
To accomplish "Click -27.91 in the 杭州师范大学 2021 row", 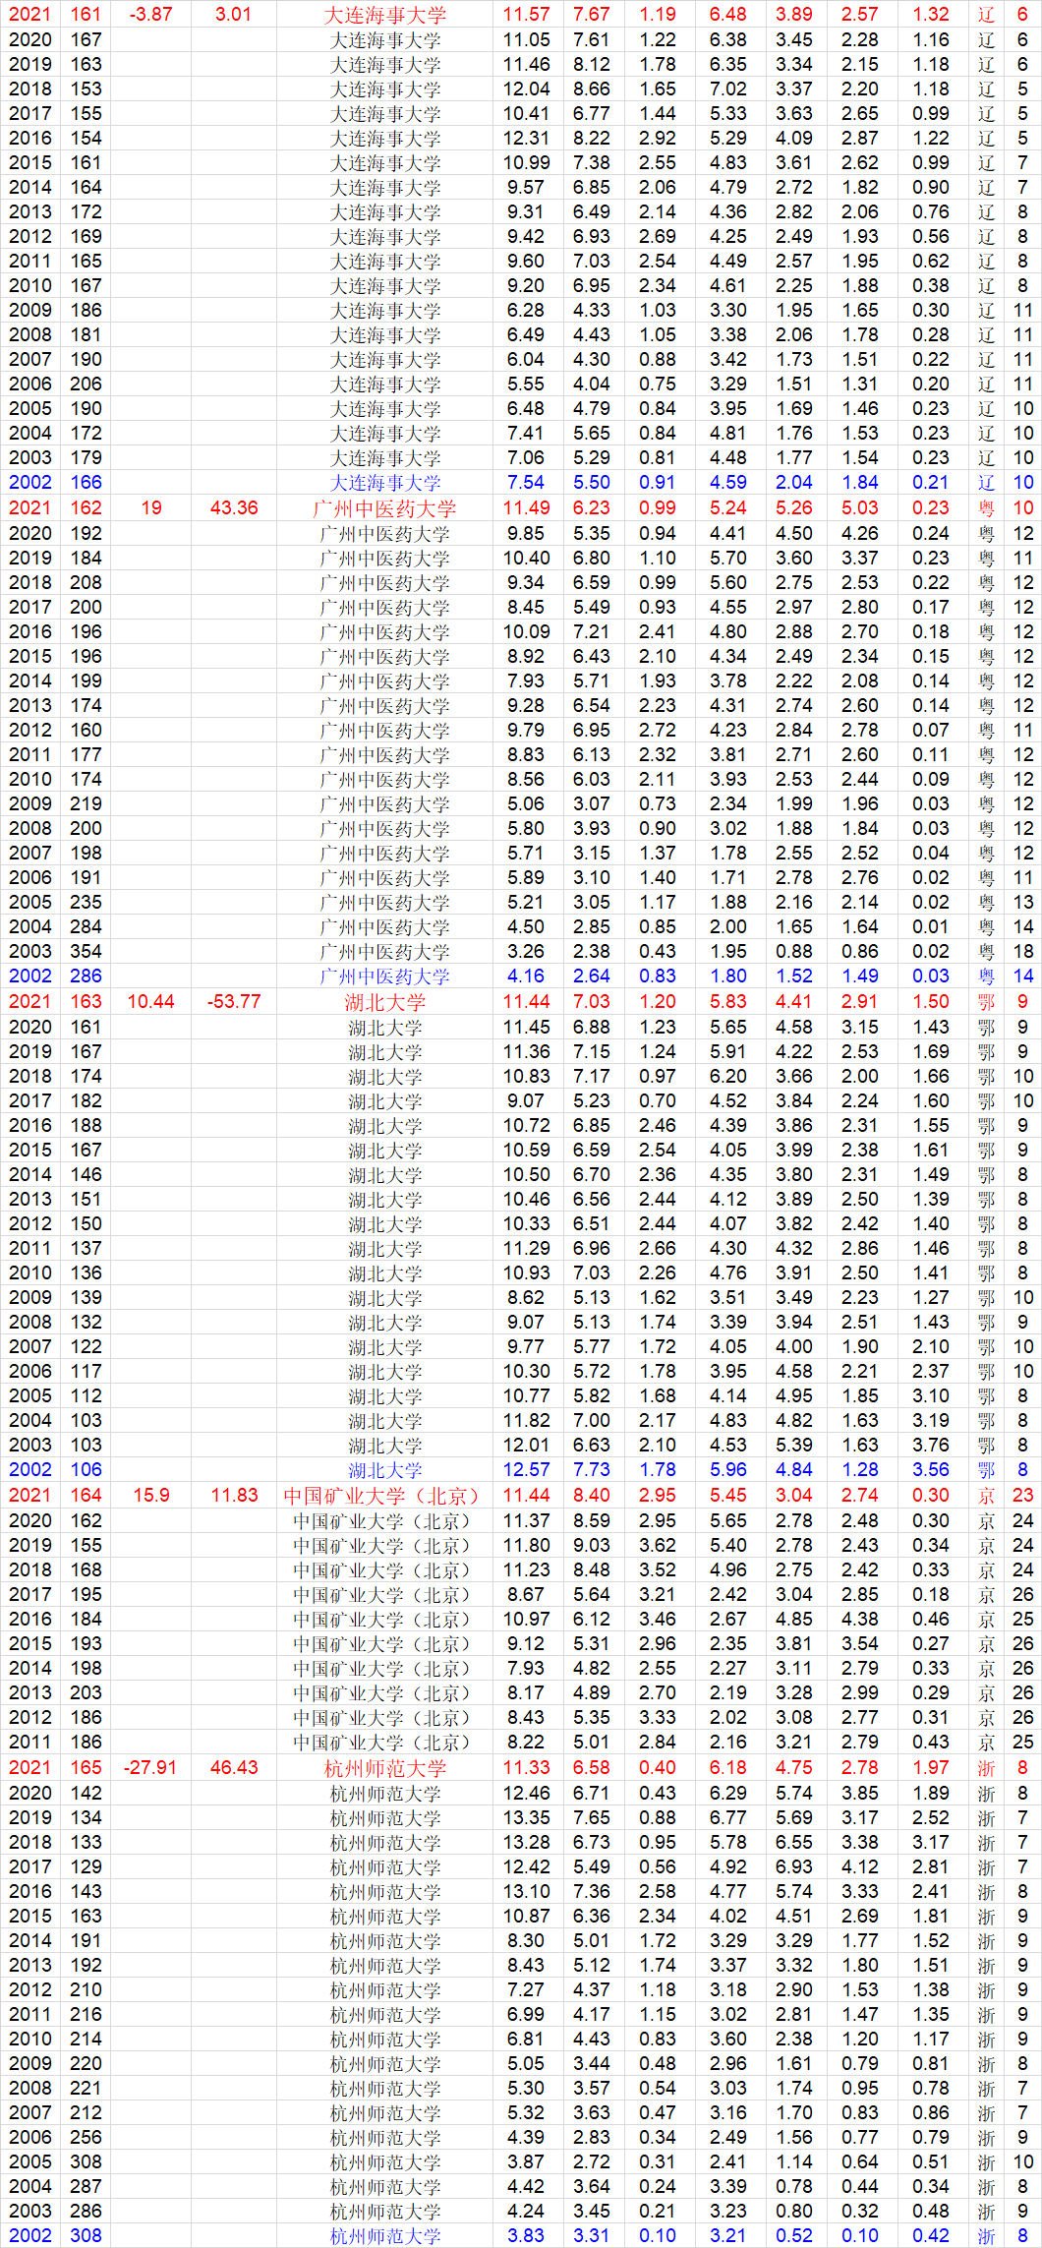I will (x=150, y=1768).
